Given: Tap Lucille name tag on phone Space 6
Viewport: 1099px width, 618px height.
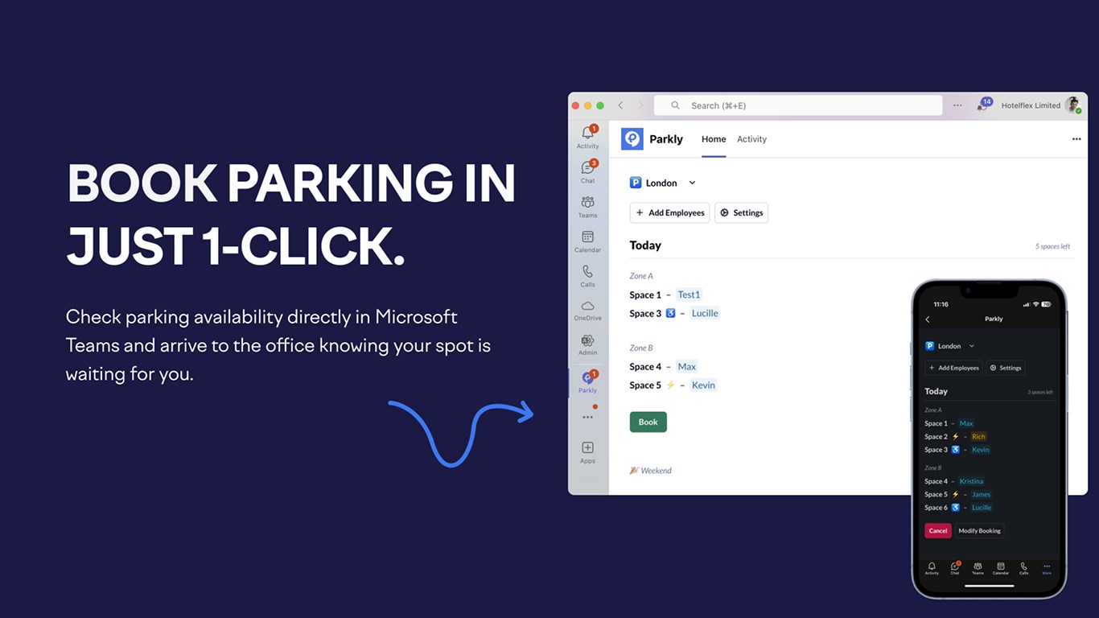Looking at the screenshot, I should [x=982, y=508].
